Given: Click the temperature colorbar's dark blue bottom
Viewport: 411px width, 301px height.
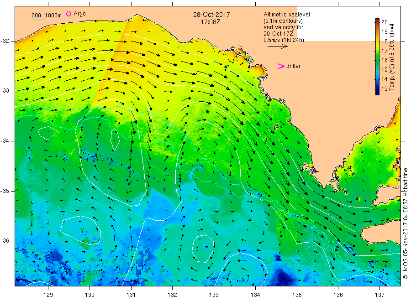Looking at the screenshot, I should tap(377, 93).
